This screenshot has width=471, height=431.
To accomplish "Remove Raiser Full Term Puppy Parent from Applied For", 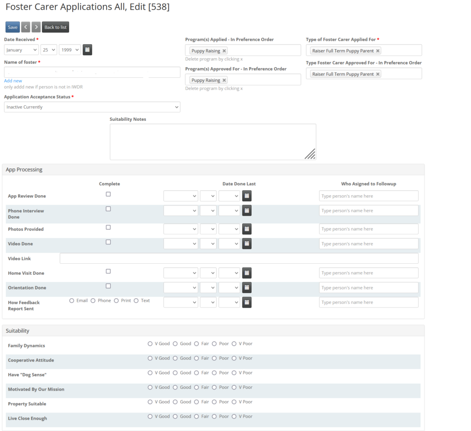I will coord(378,51).
